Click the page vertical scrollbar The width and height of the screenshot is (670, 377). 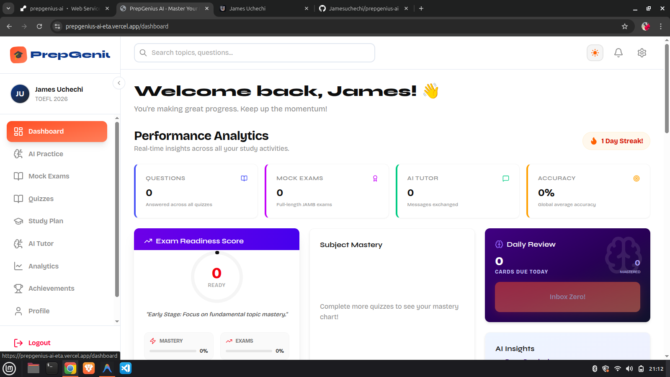(667, 88)
